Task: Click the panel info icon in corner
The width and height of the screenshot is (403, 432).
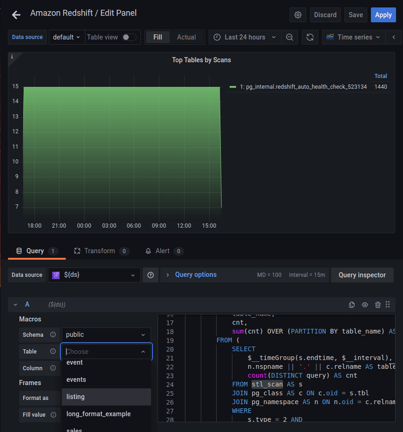Action: pyautogui.click(x=12, y=57)
